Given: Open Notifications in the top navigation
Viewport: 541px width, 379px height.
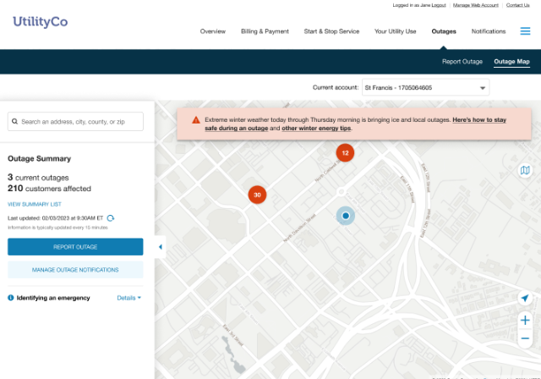Looking at the screenshot, I should (x=489, y=31).
